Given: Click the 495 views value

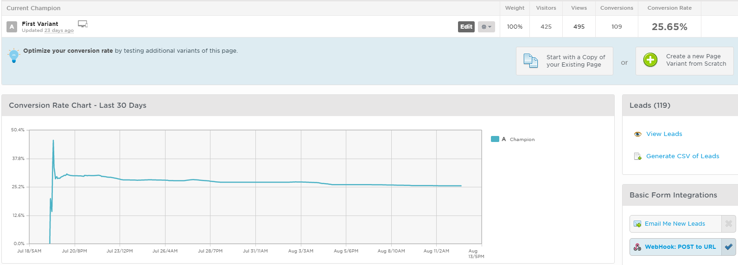Looking at the screenshot, I should click(x=579, y=27).
